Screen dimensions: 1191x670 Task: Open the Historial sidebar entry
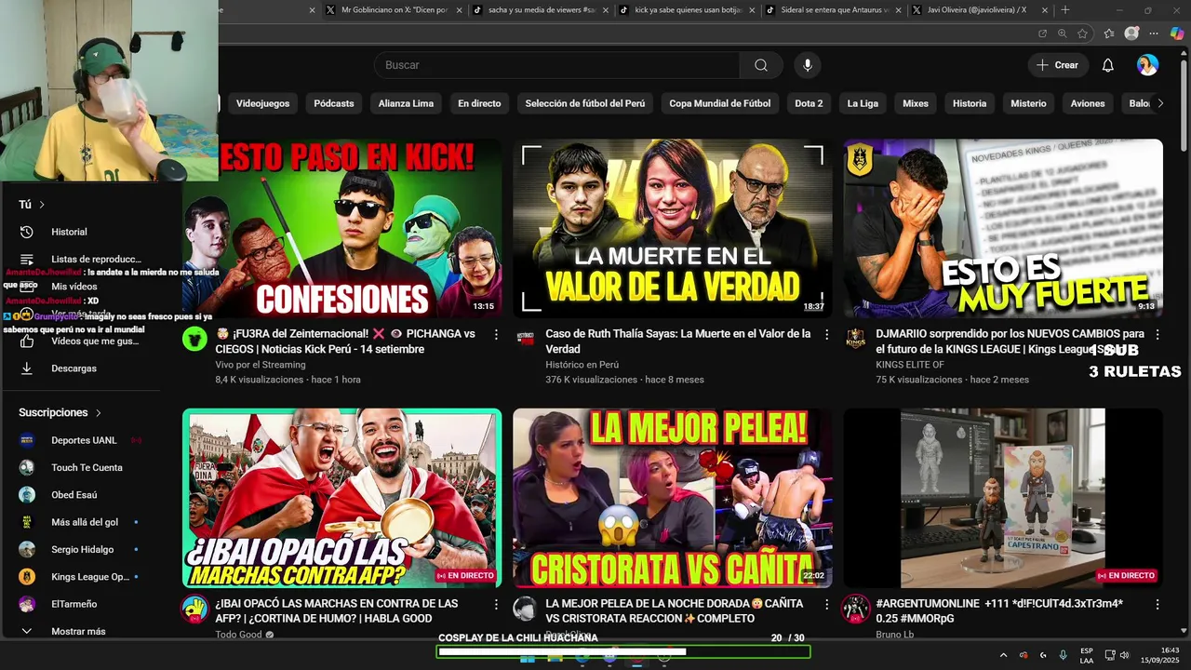click(69, 232)
